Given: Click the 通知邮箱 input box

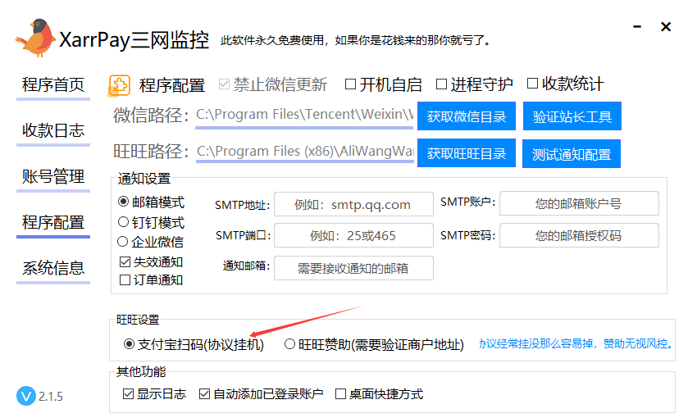Looking at the screenshot, I should (353, 268).
